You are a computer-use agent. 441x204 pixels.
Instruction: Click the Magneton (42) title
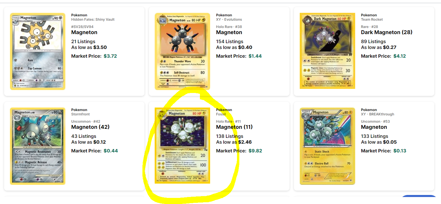coord(90,127)
